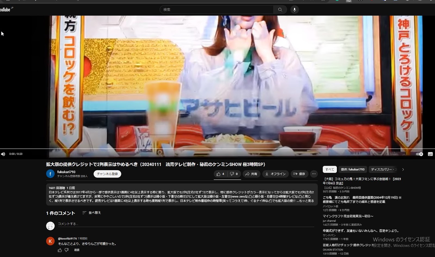
Task: Open the 並べ替え comment sort dropdown
Action: (92, 213)
